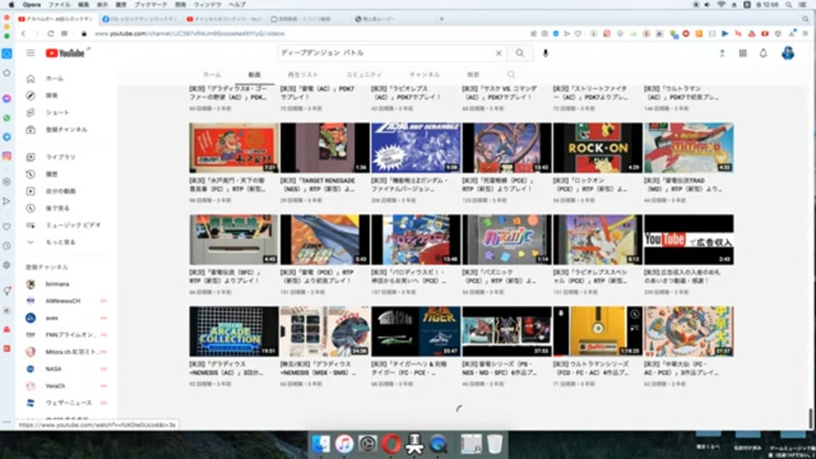The height and width of the screenshot is (459, 816).
Task: Open the ブックマーク menu in menu bar
Action: 151,5
